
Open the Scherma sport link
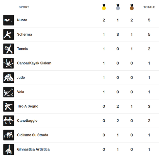(25, 34)
